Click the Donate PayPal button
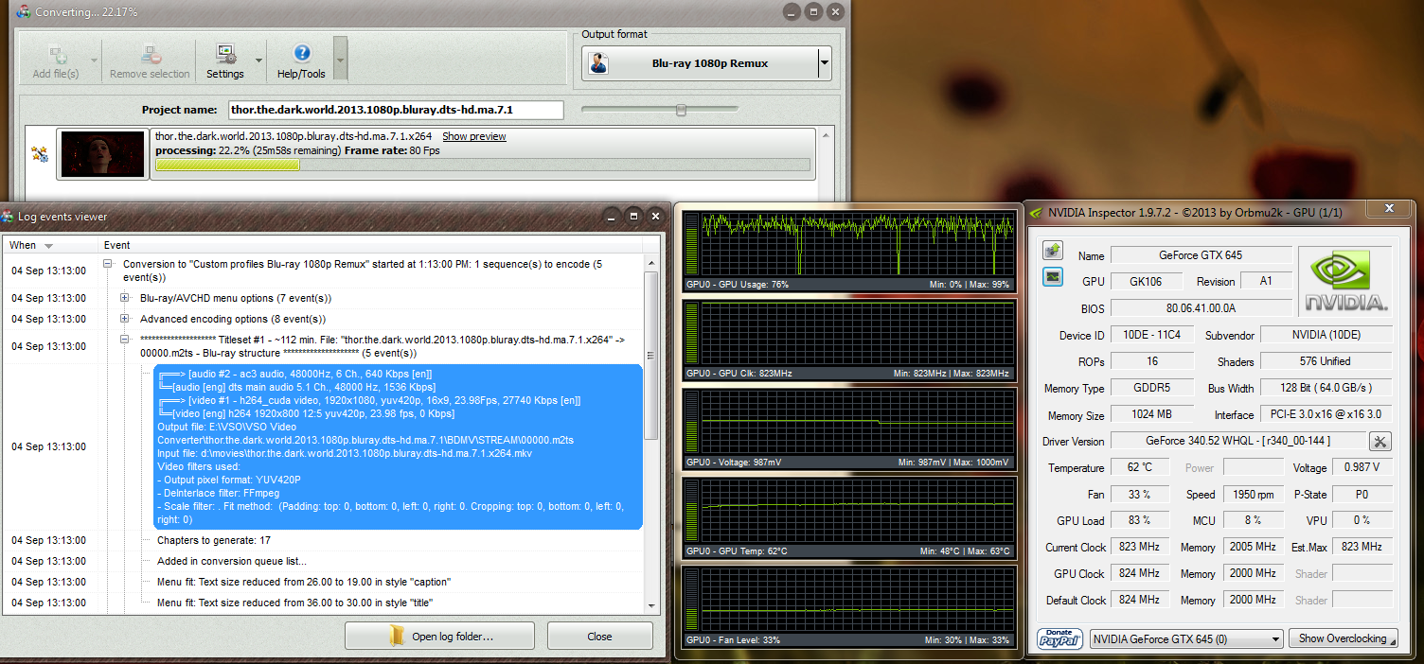 pyautogui.click(x=1060, y=638)
